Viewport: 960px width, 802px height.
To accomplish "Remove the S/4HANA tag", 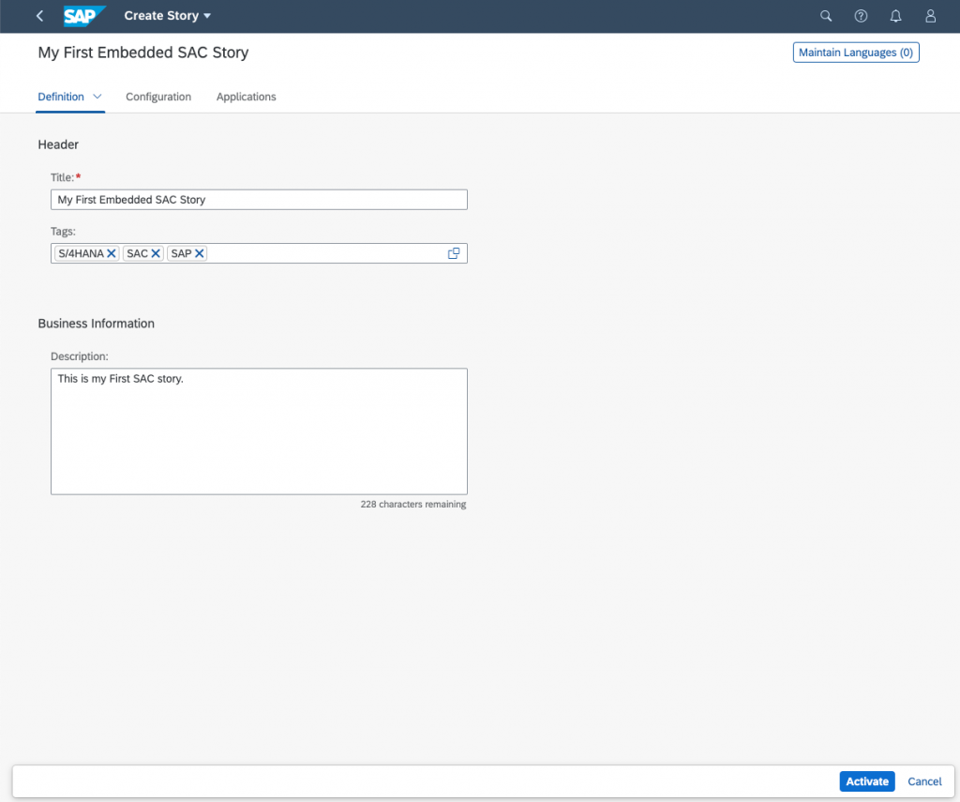I will tap(112, 253).
